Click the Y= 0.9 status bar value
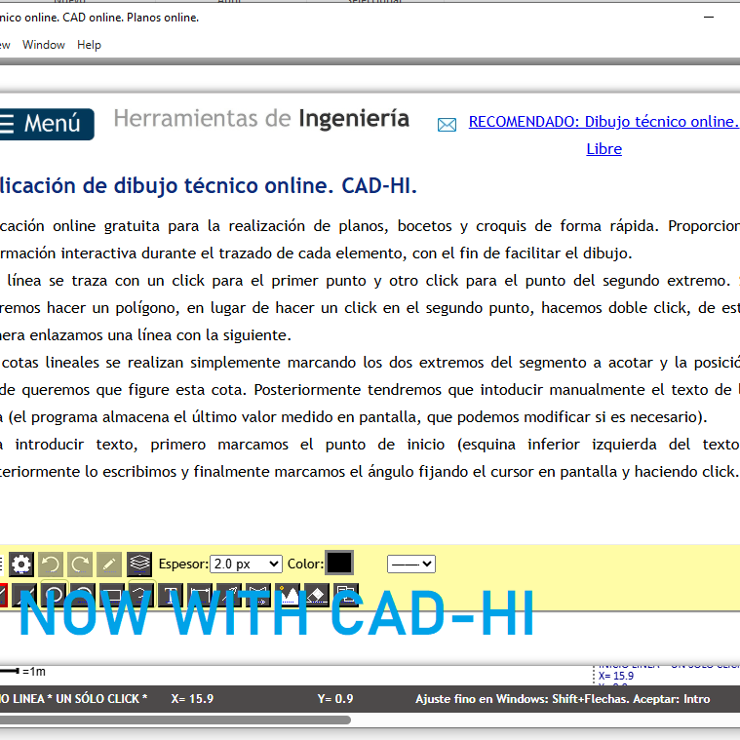Image resolution: width=740 pixels, height=740 pixels. pos(335,698)
